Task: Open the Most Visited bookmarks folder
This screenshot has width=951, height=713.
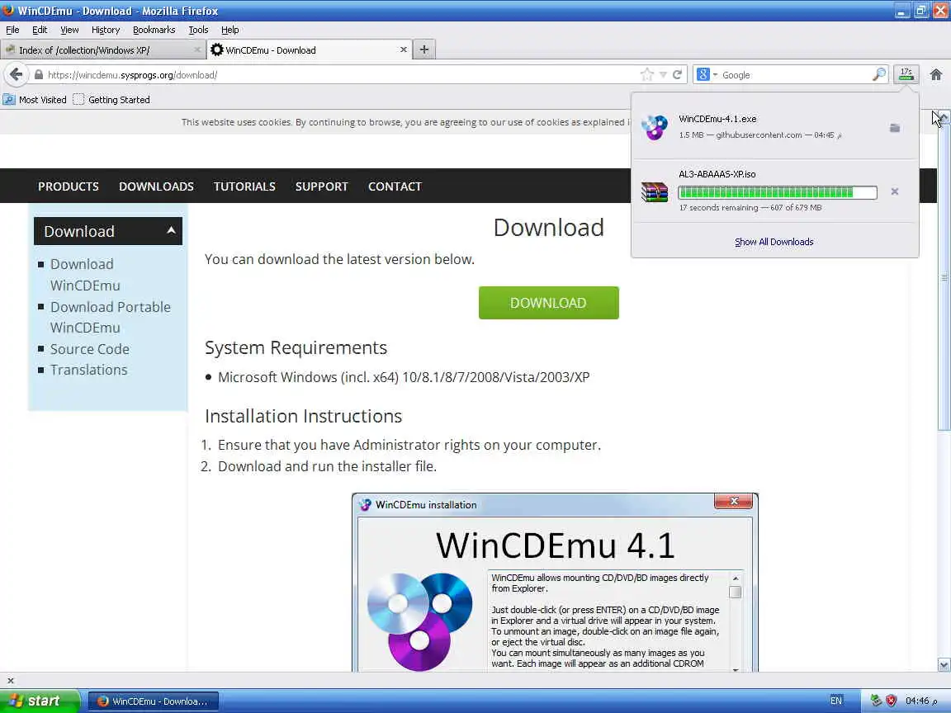Action: click(x=35, y=99)
